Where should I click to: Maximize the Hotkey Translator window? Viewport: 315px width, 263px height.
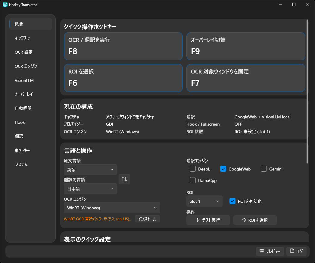coord(294,5)
